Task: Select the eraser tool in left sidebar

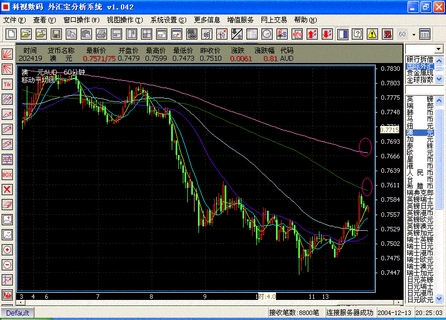Action: coord(7,205)
